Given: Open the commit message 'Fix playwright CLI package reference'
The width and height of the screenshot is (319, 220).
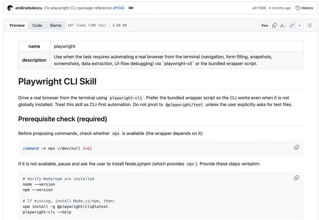Looking at the screenshot, I should pos(78,8).
